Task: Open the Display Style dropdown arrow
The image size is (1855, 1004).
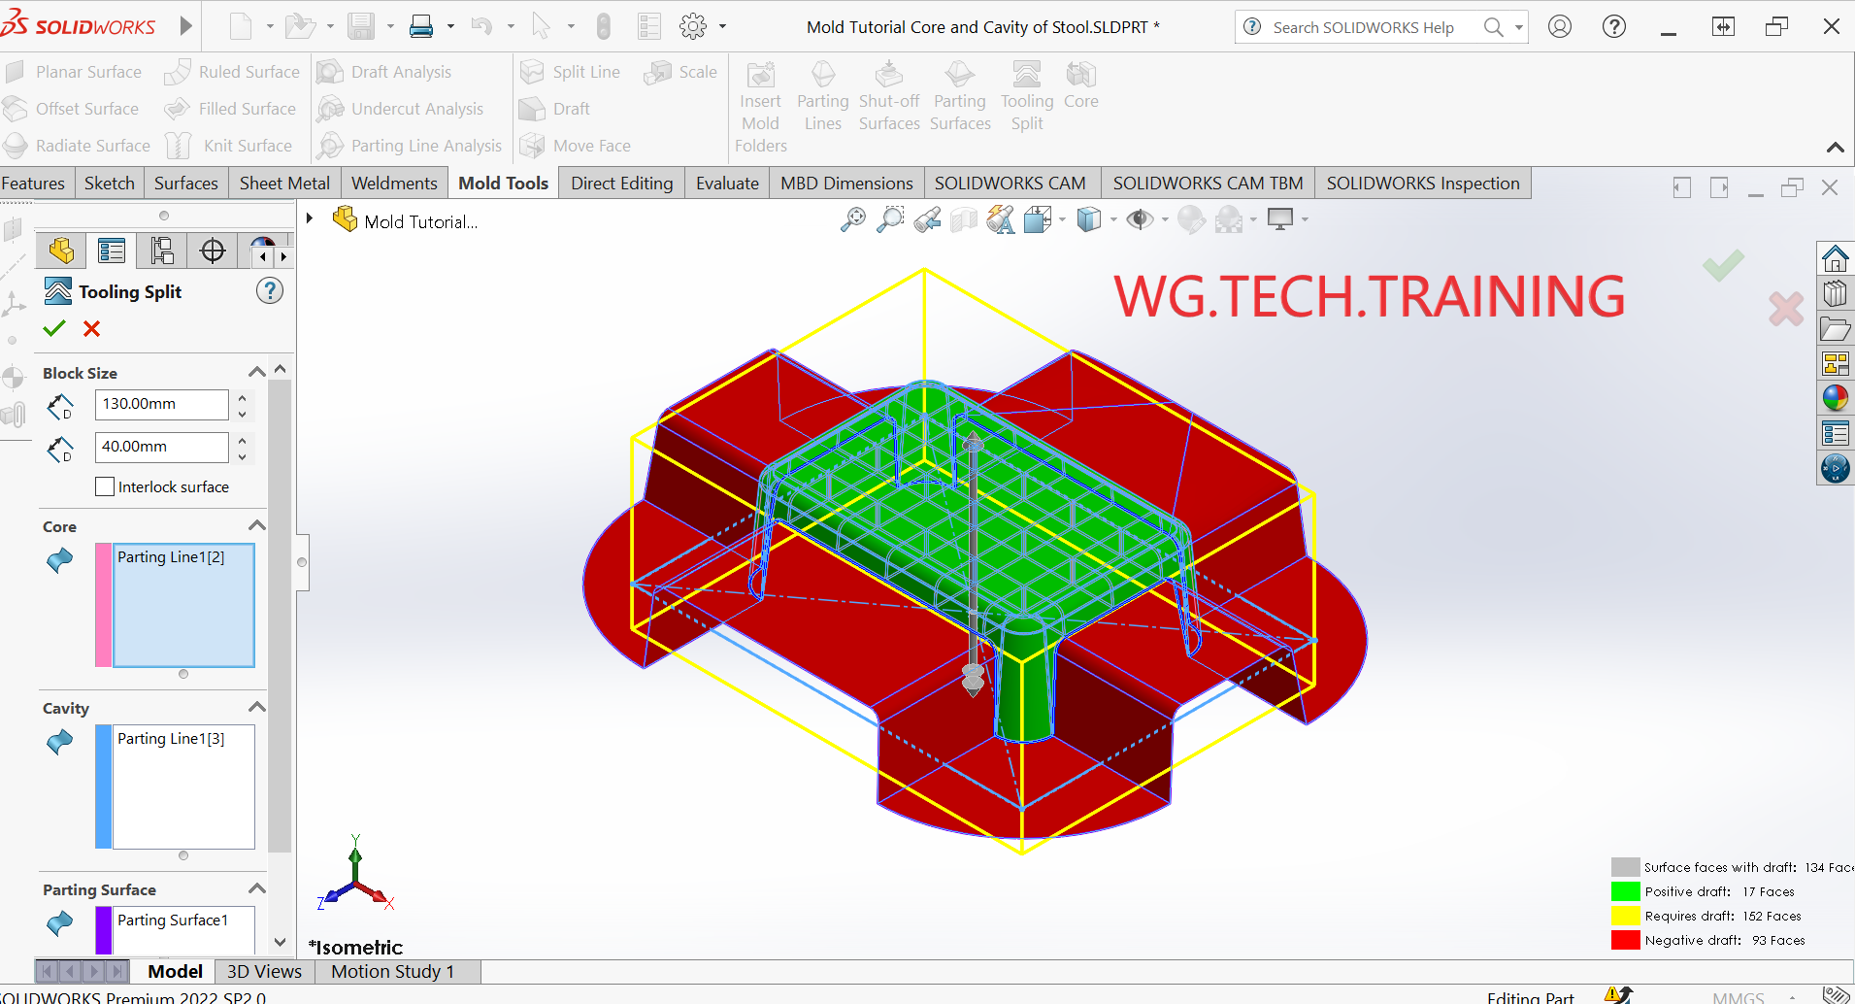Action: point(1112,220)
